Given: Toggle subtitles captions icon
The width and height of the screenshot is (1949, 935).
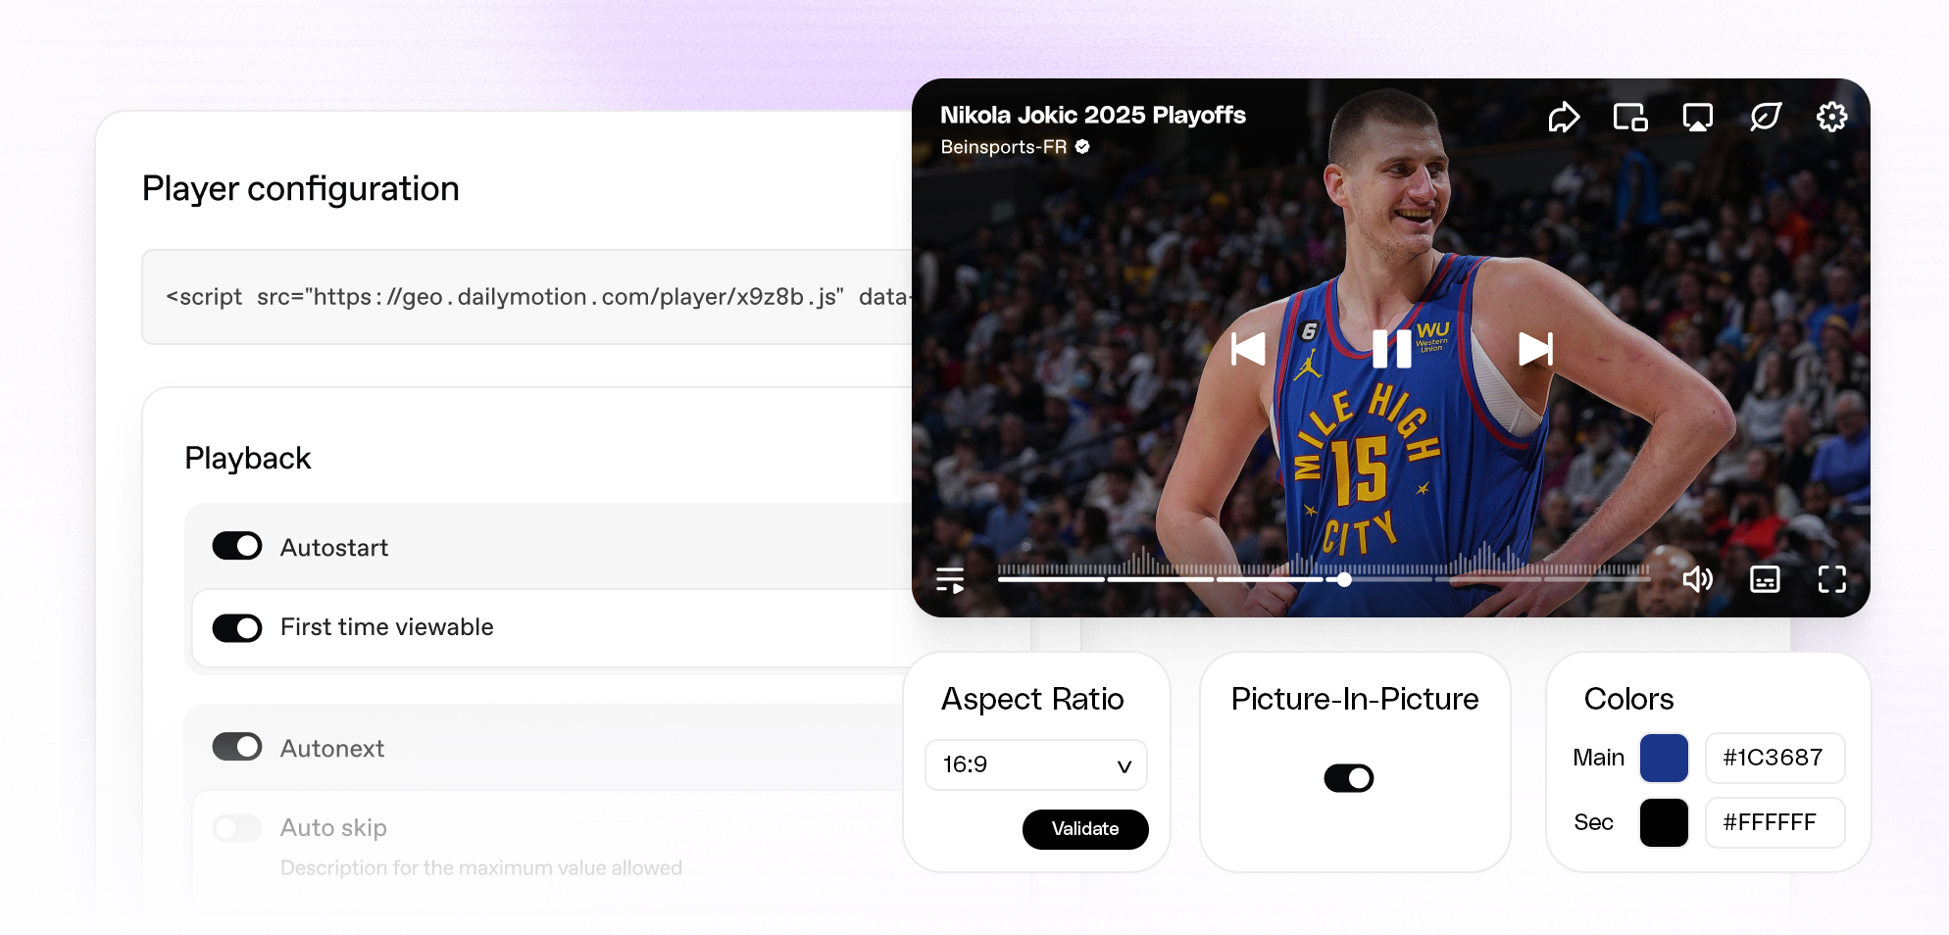Looking at the screenshot, I should click(x=1765, y=580).
